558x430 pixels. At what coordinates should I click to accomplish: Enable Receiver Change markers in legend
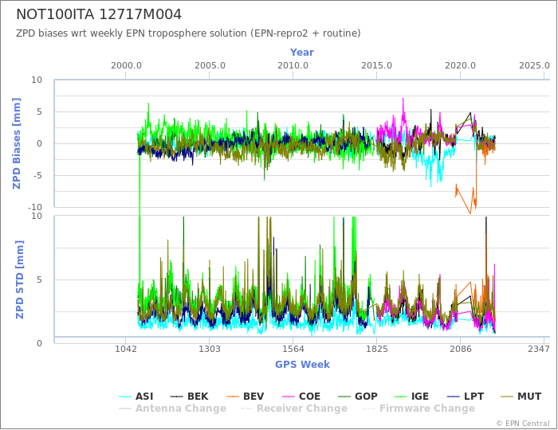click(294, 408)
